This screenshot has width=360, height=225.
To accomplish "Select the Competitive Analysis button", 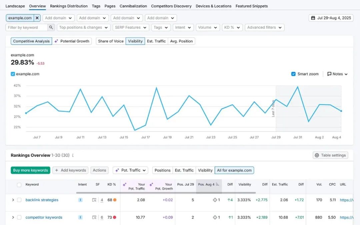I will (x=31, y=41).
